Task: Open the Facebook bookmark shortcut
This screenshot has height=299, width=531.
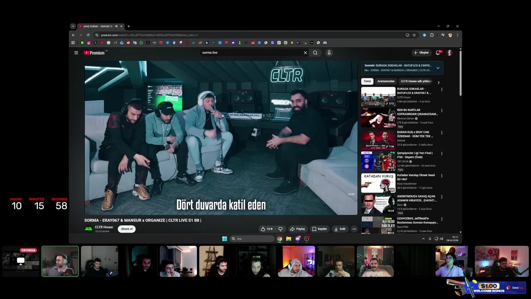Action: click(x=174, y=42)
